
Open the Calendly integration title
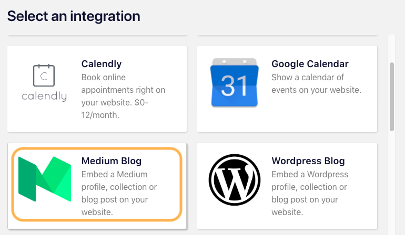tap(102, 64)
